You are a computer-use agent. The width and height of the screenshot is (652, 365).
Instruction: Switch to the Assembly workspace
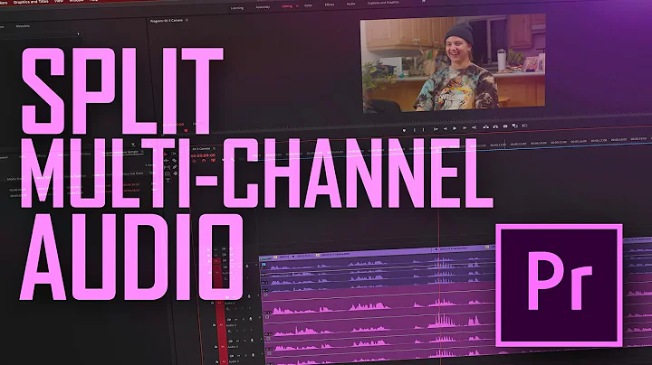(263, 7)
